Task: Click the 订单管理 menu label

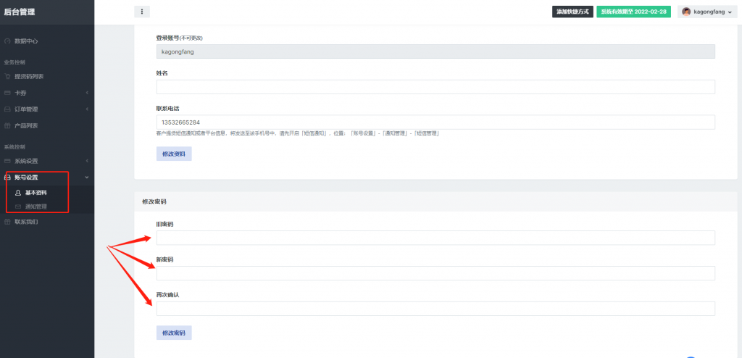Action: (x=26, y=109)
